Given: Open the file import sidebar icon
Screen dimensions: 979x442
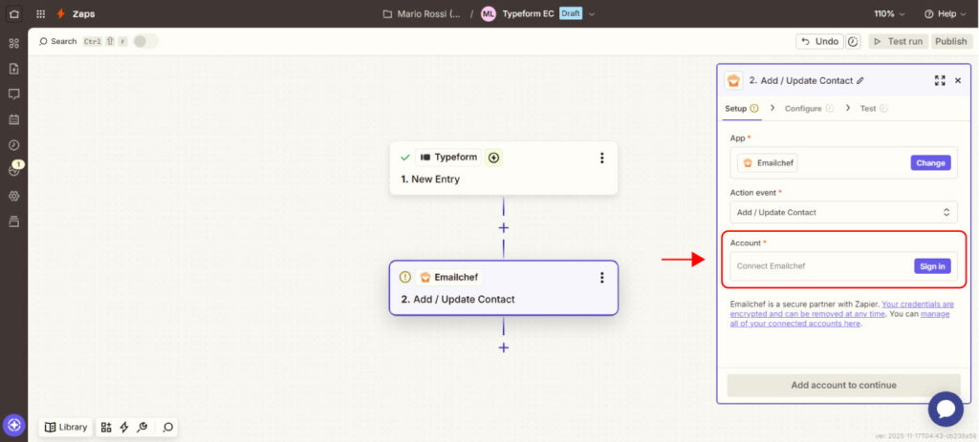Looking at the screenshot, I should point(13,69).
